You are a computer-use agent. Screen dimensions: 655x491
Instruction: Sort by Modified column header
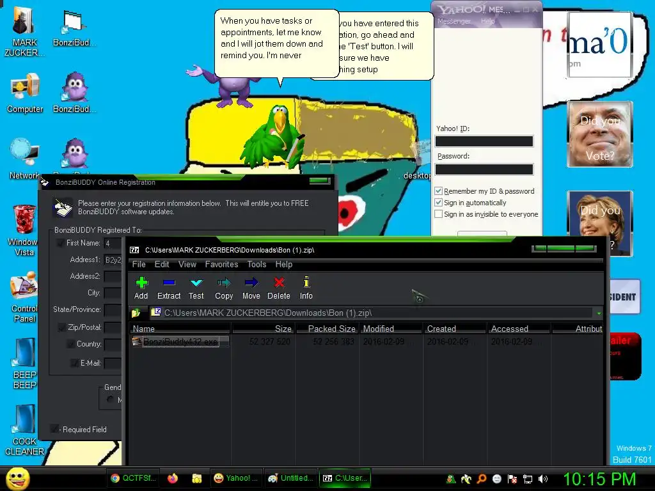tap(391, 329)
